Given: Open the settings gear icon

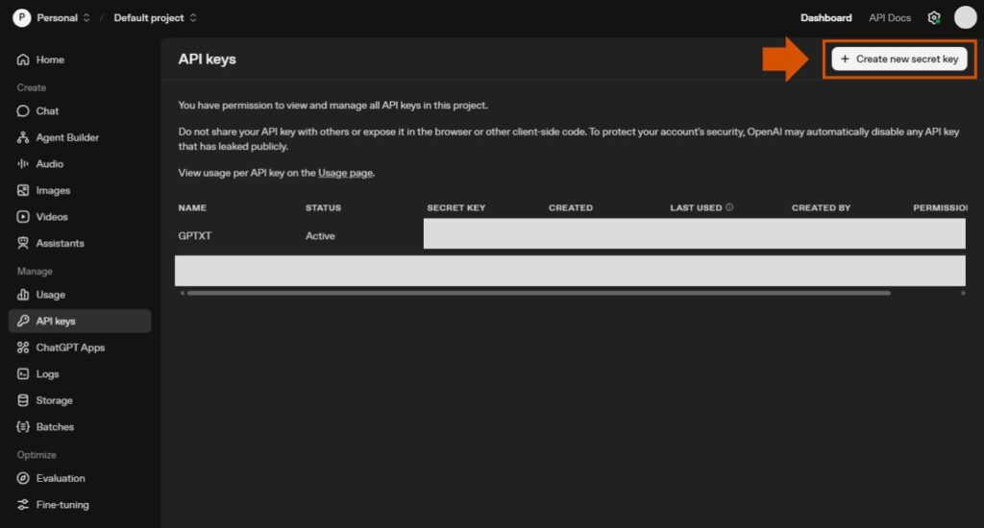Looking at the screenshot, I should 933,18.
